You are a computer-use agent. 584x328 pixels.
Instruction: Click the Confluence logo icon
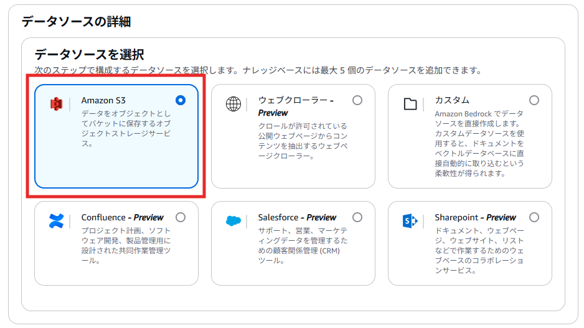coord(56,221)
